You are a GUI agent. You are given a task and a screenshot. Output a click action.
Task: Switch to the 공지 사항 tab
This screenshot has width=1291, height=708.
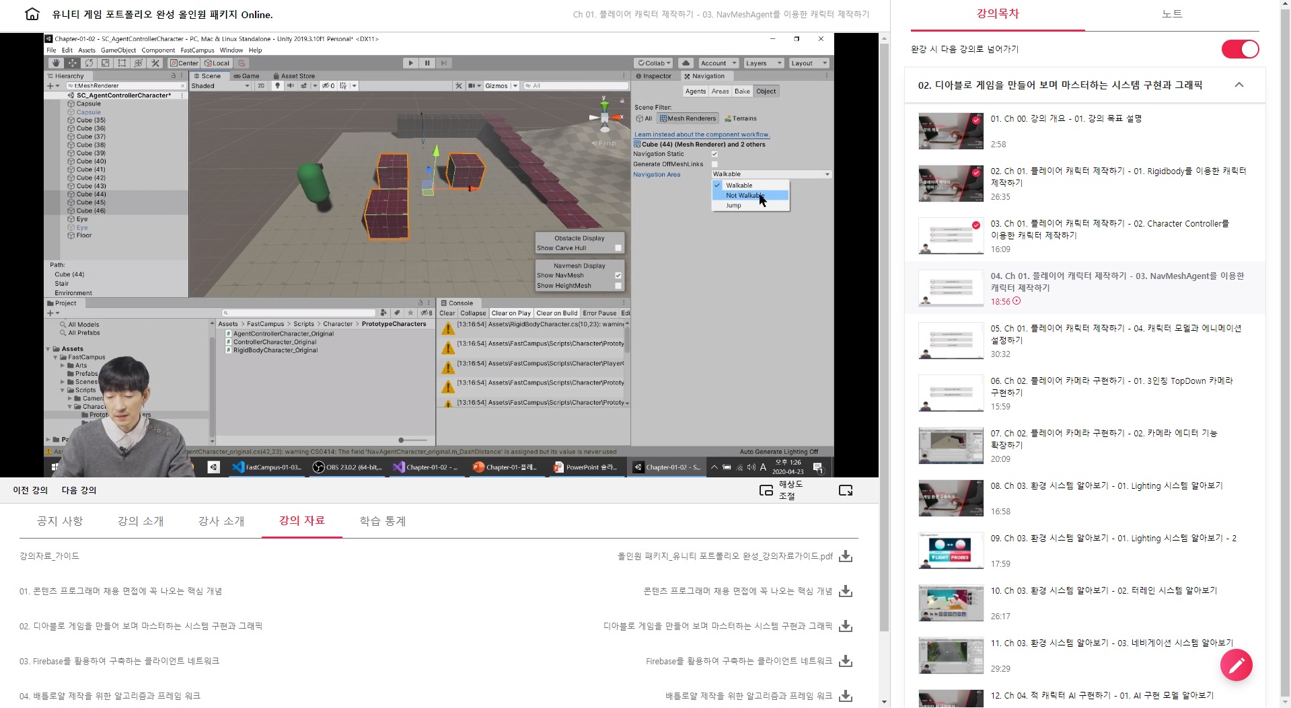tap(60, 521)
